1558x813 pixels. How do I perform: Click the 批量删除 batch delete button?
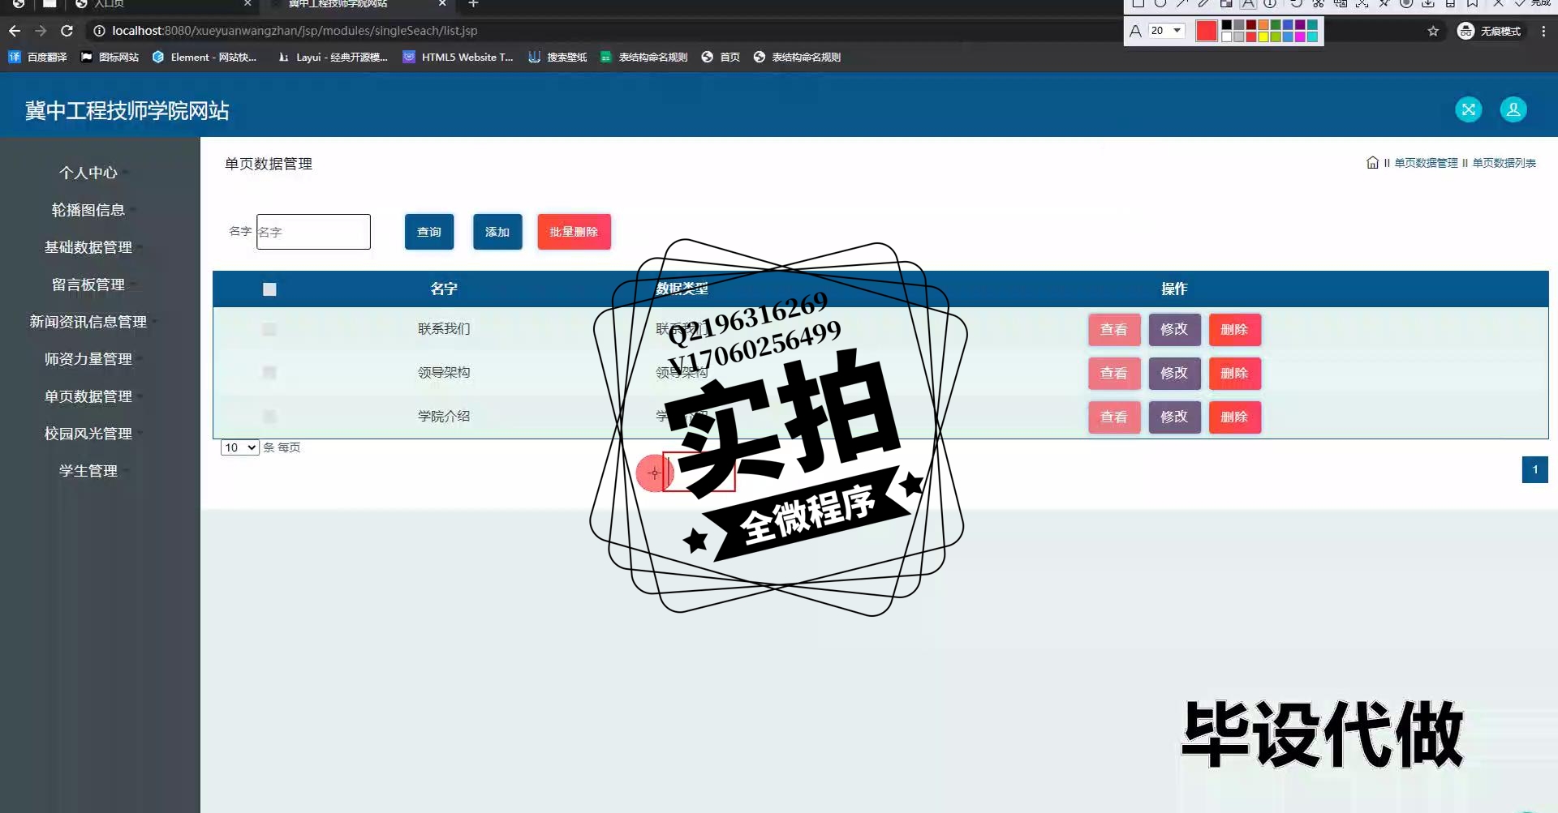574,232
